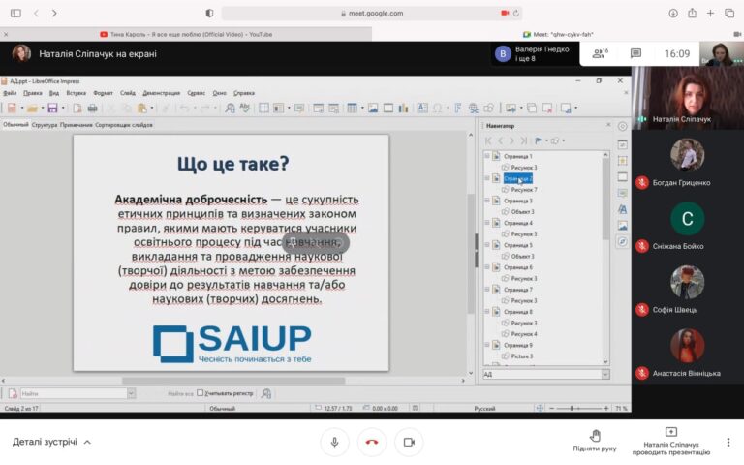Click the Navigator last slide arrow icon
Viewport: 744px width, 465px height.
524,140
